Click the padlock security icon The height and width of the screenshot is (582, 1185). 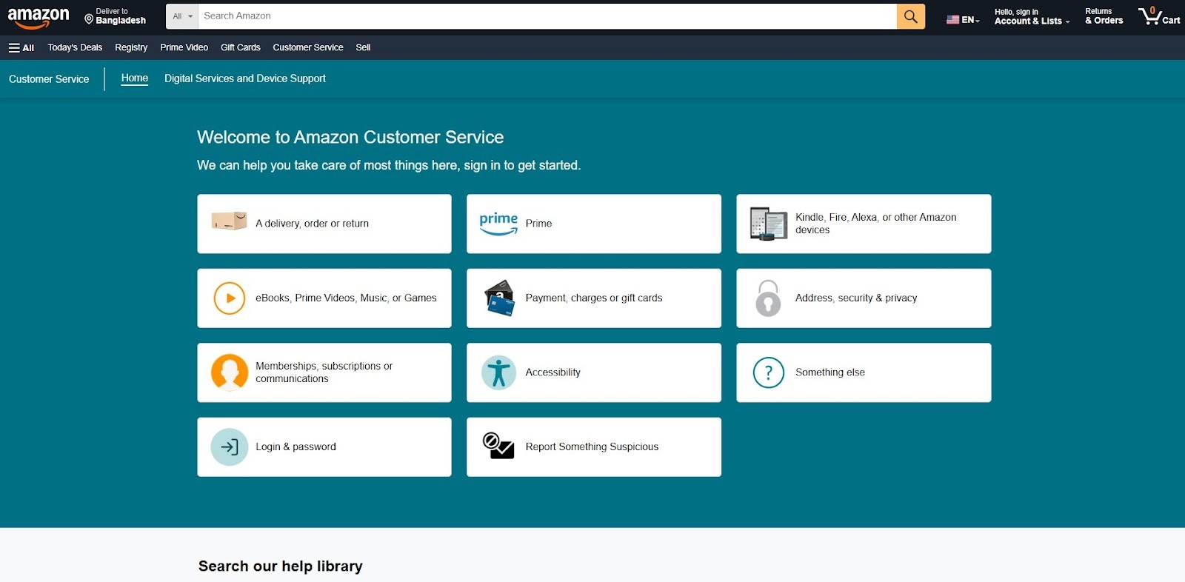pyautogui.click(x=768, y=298)
